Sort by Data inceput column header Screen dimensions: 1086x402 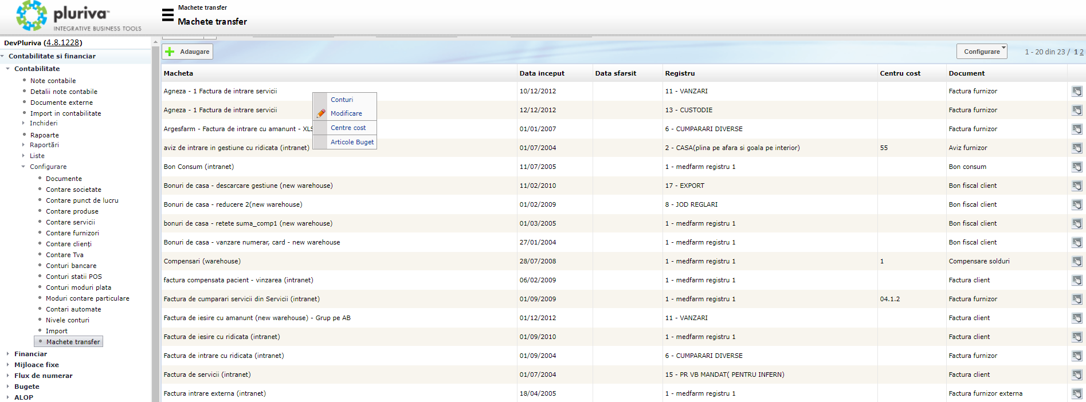542,73
